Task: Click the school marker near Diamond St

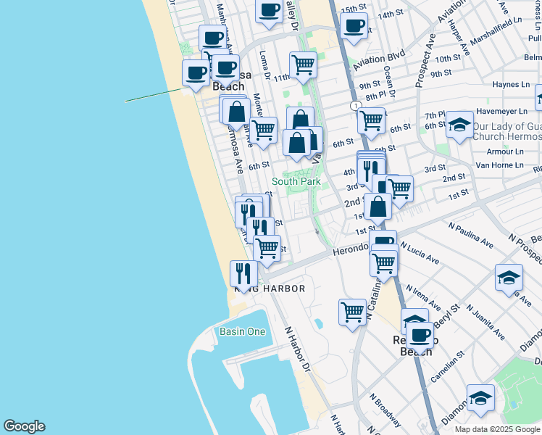Action: pyautogui.click(x=480, y=400)
